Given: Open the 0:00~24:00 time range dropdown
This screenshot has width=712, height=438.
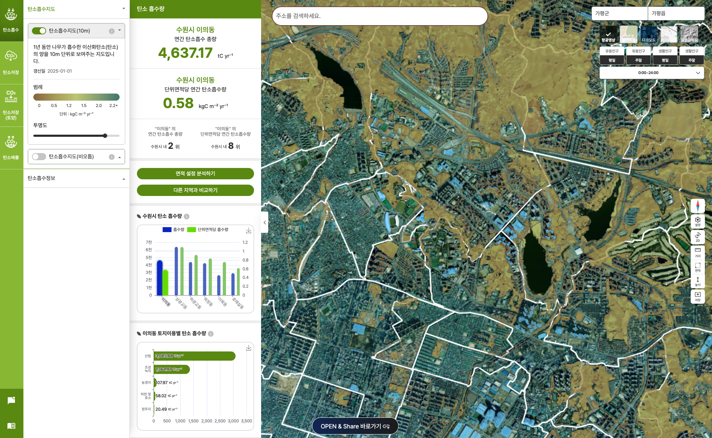Looking at the screenshot, I should point(651,73).
